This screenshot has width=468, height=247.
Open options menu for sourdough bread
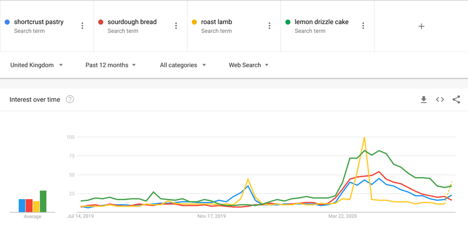click(176, 26)
